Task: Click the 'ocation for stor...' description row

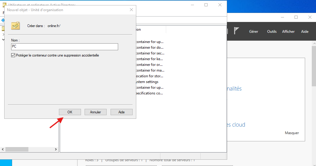Action: tap(150, 76)
